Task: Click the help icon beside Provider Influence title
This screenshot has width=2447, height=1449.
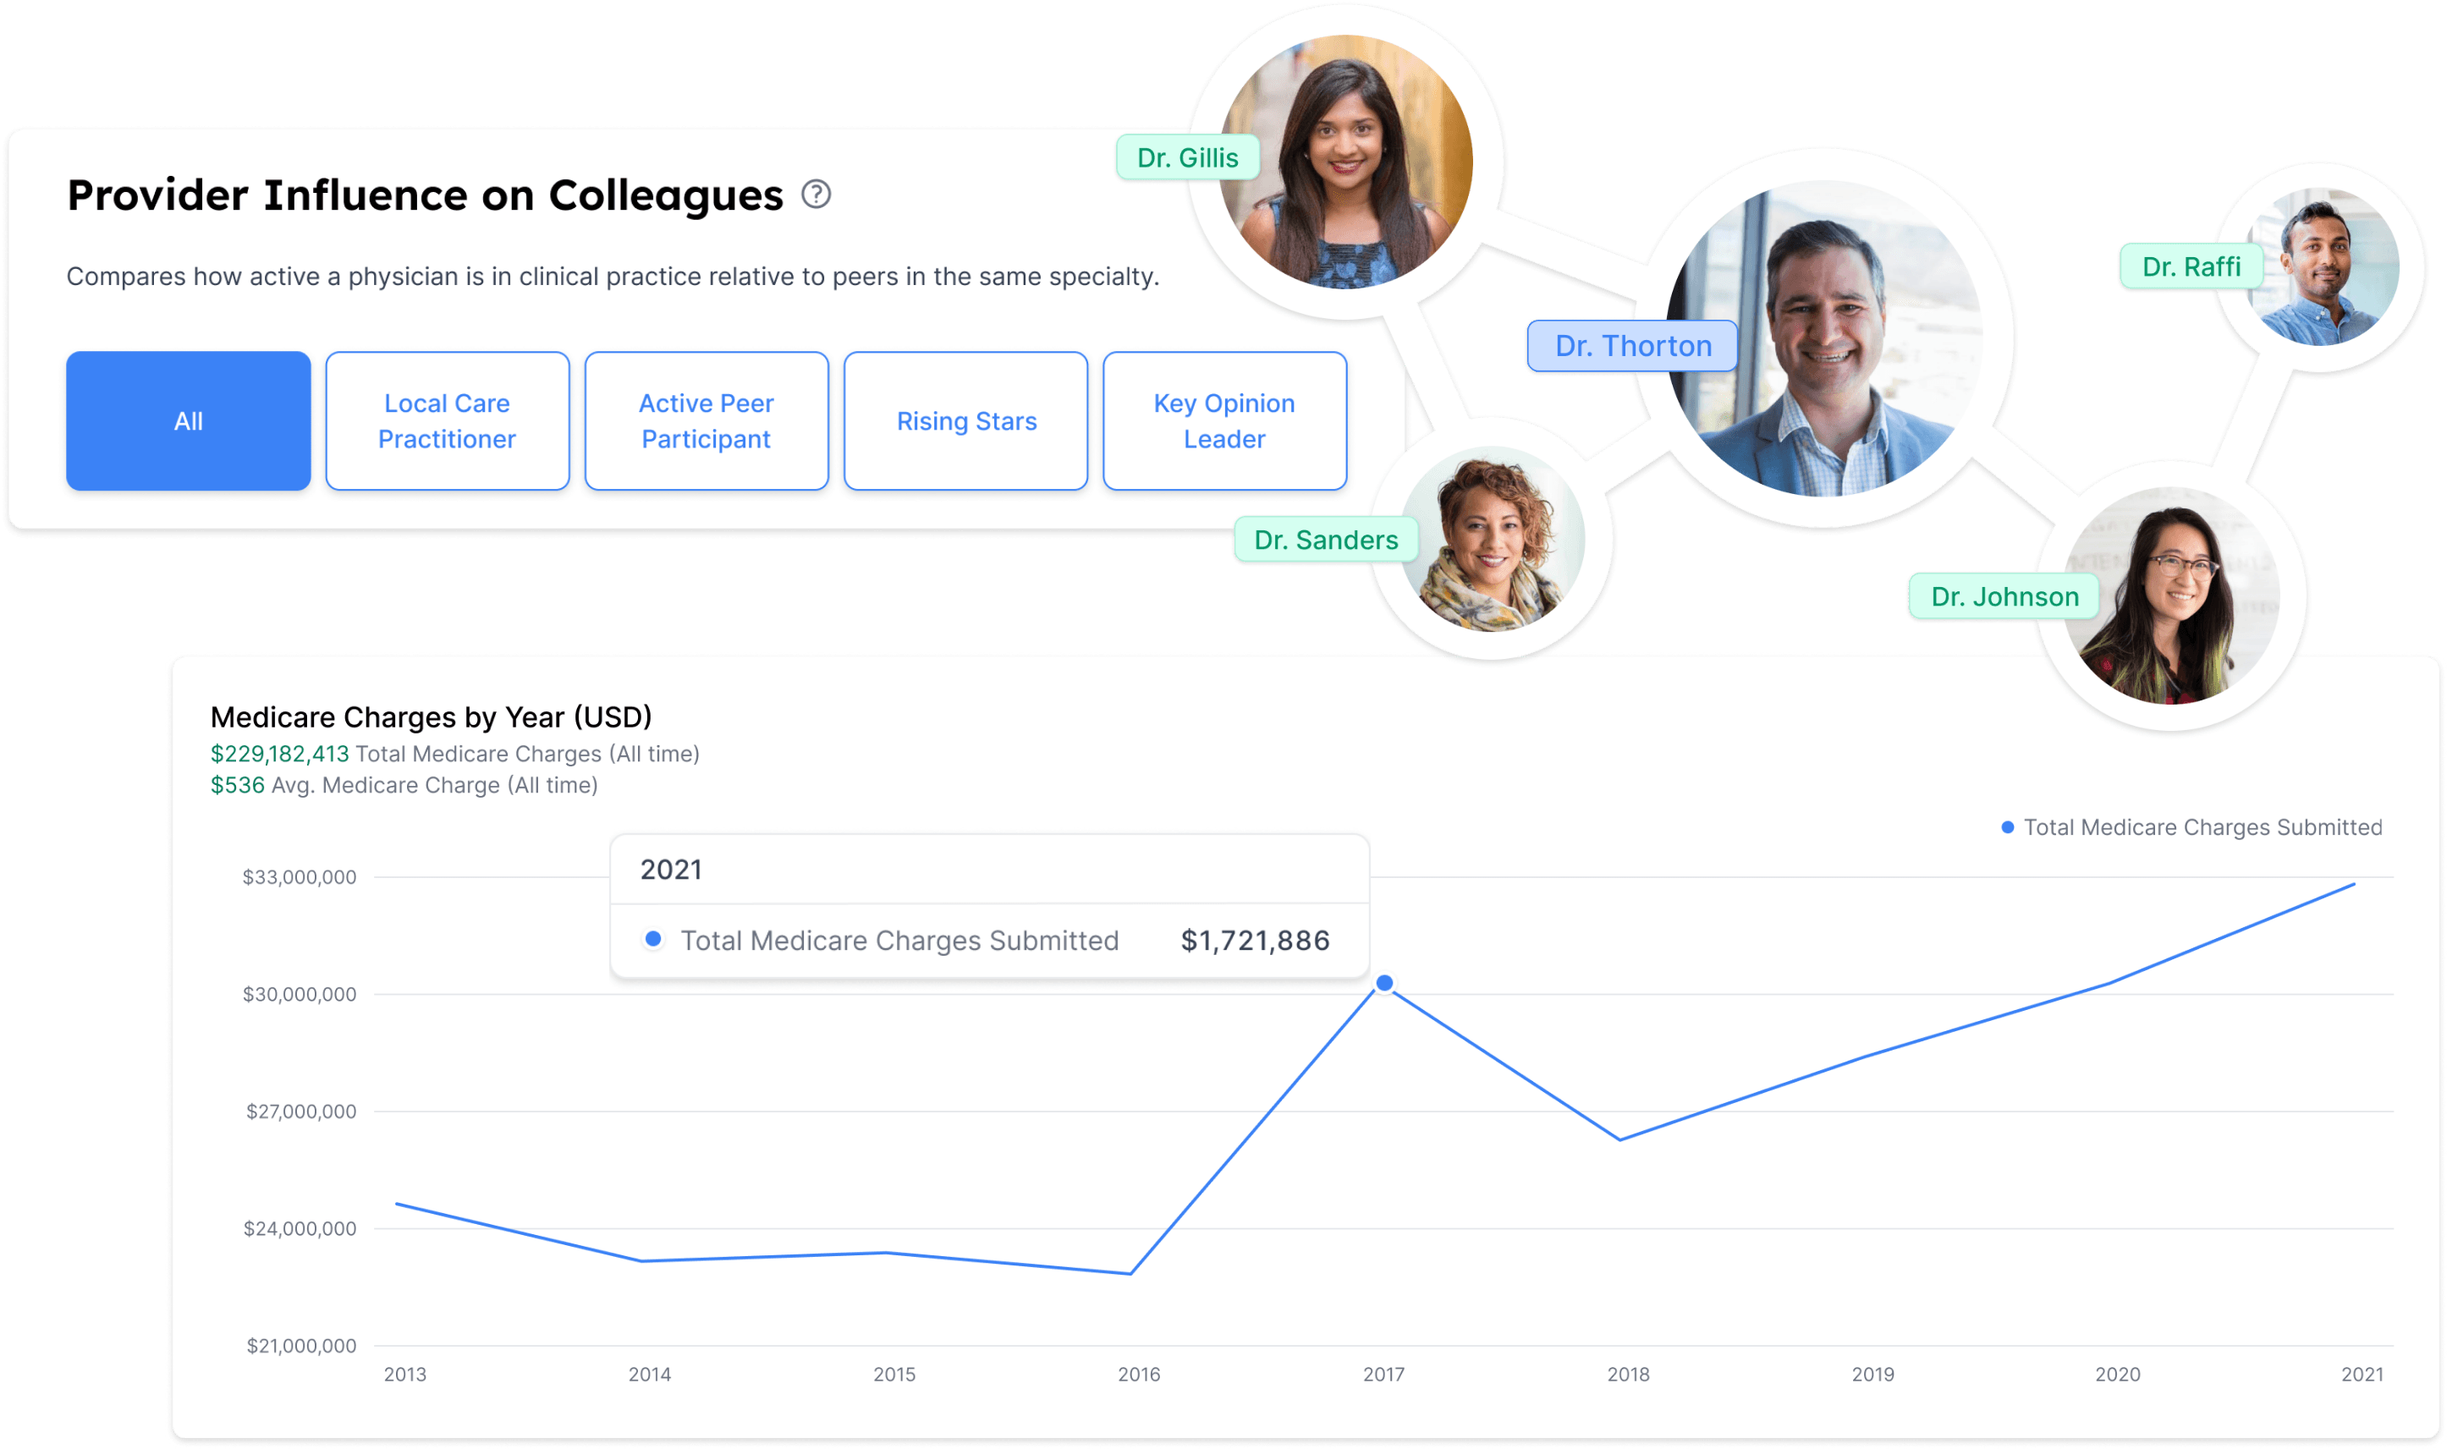Action: (817, 195)
